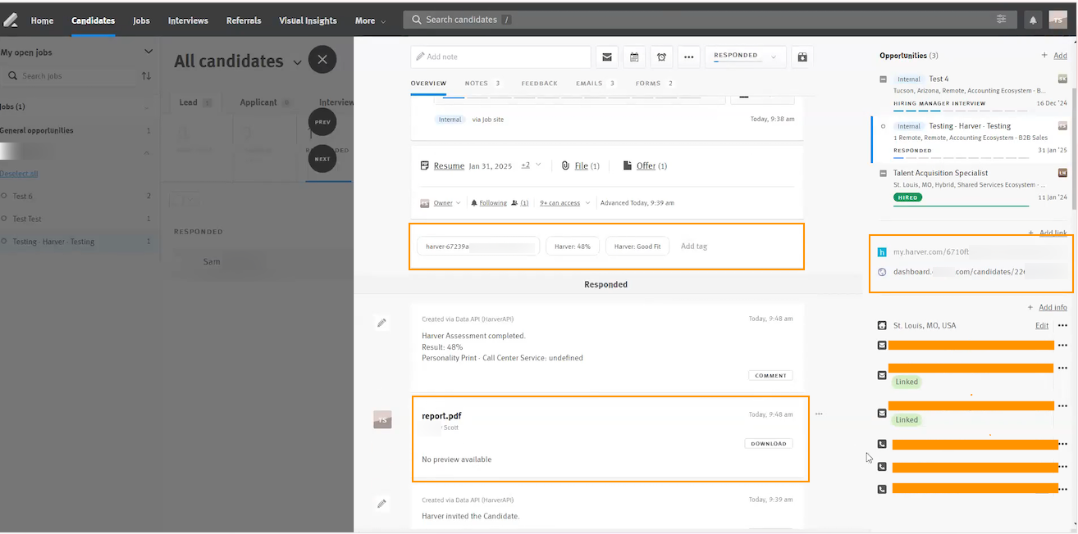Expand the +2 resumes dropdown
Screen dimensions: 1078x534
(531, 165)
